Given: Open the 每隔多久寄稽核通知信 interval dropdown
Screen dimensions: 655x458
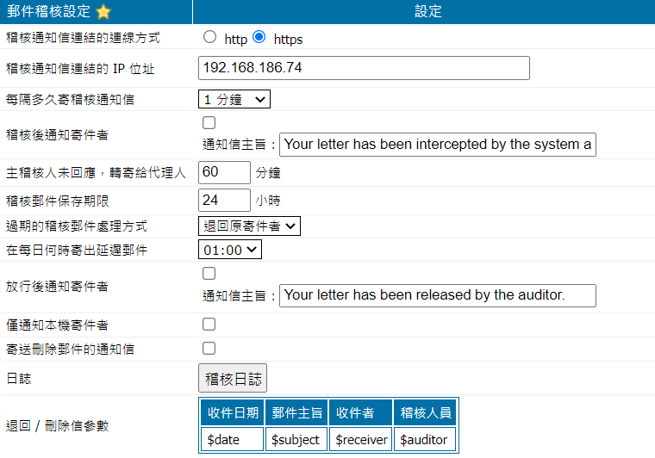Looking at the screenshot, I should (234, 99).
